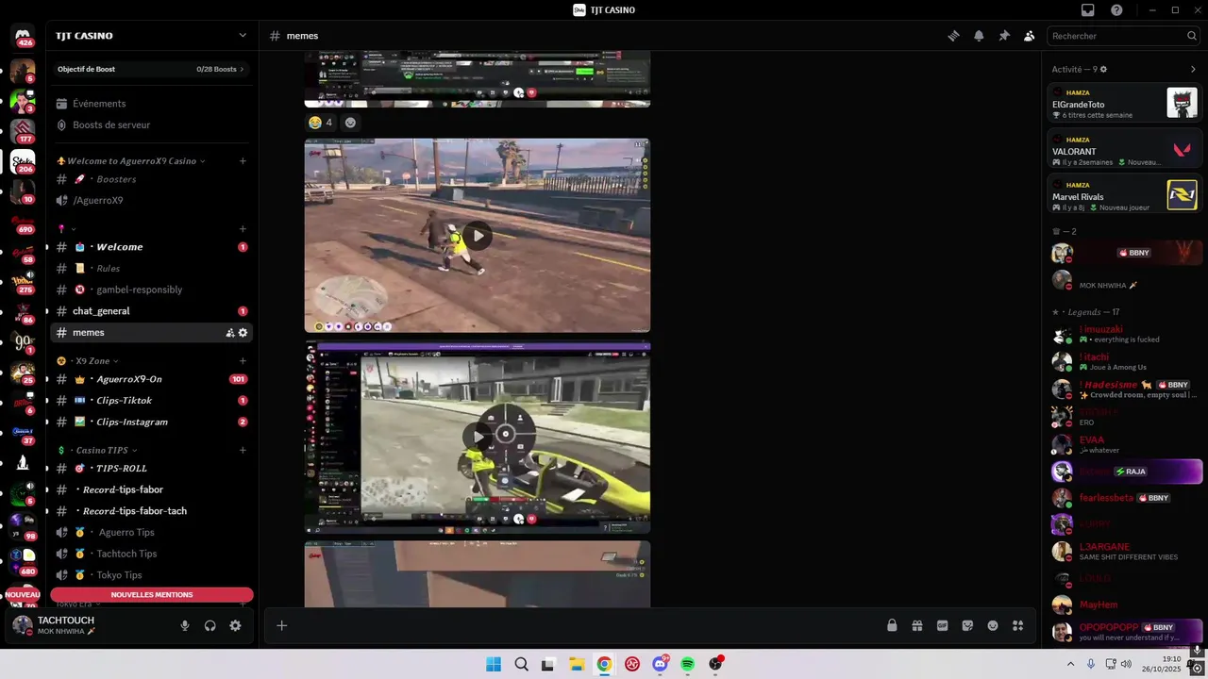Play the yellow car video
Viewport: 1208px width, 679px height.
[478, 437]
